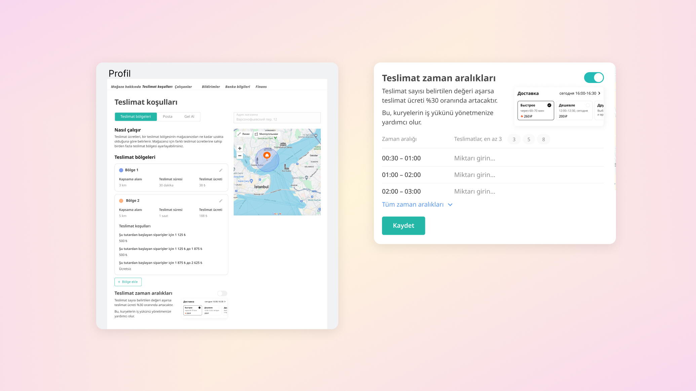This screenshot has width=696, height=391.
Task: Open the сегодня 16:00-16:30 time chevron
Action: pos(599,93)
